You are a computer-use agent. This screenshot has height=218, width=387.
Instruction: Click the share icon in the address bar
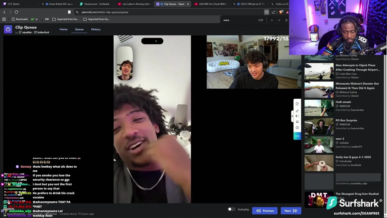coord(273,12)
